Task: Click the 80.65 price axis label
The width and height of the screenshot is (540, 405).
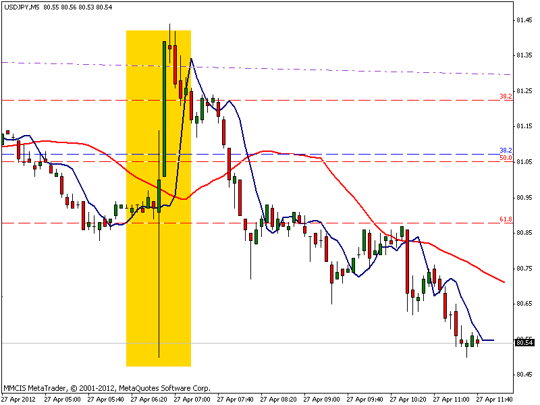Action: 524,304
